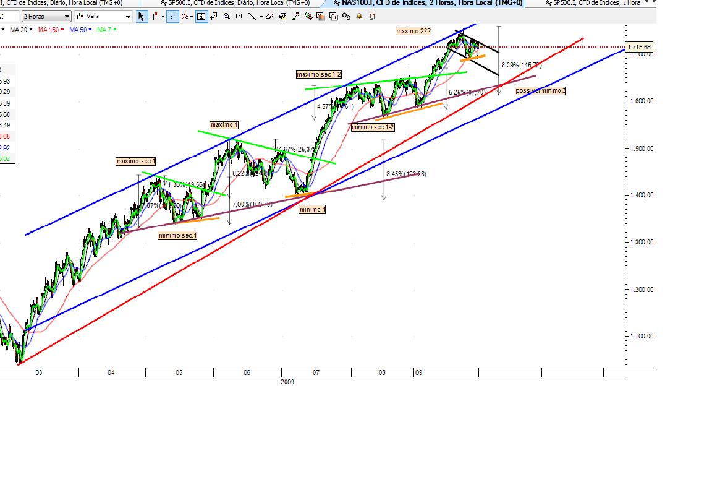Viewport: 712px width, 495px height.
Task: Click the 8,45% measurement label
Action: point(406,174)
